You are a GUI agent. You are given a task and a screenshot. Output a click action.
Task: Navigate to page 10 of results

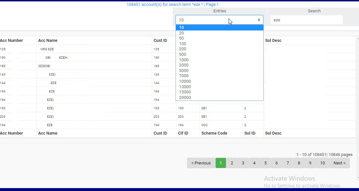click(322, 163)
